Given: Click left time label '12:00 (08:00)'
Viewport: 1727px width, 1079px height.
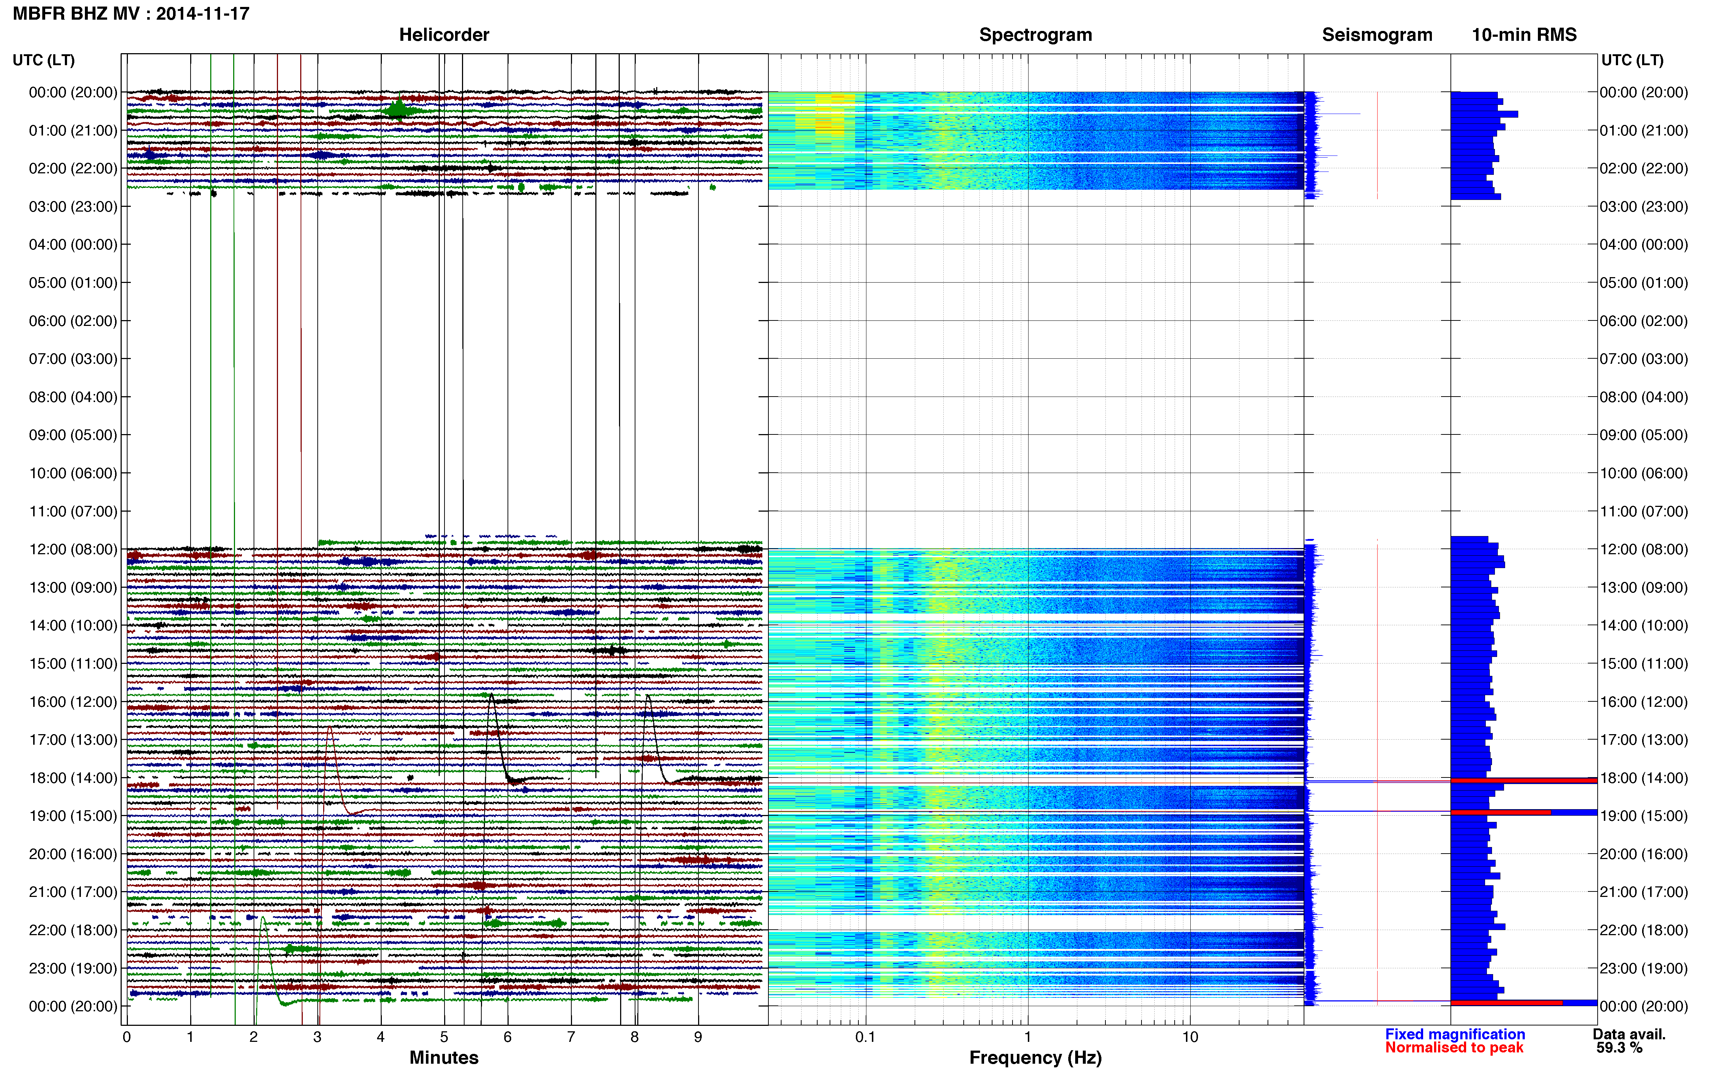Looking at the screenshot, I should pyautogui.click(x=73, y=550).
